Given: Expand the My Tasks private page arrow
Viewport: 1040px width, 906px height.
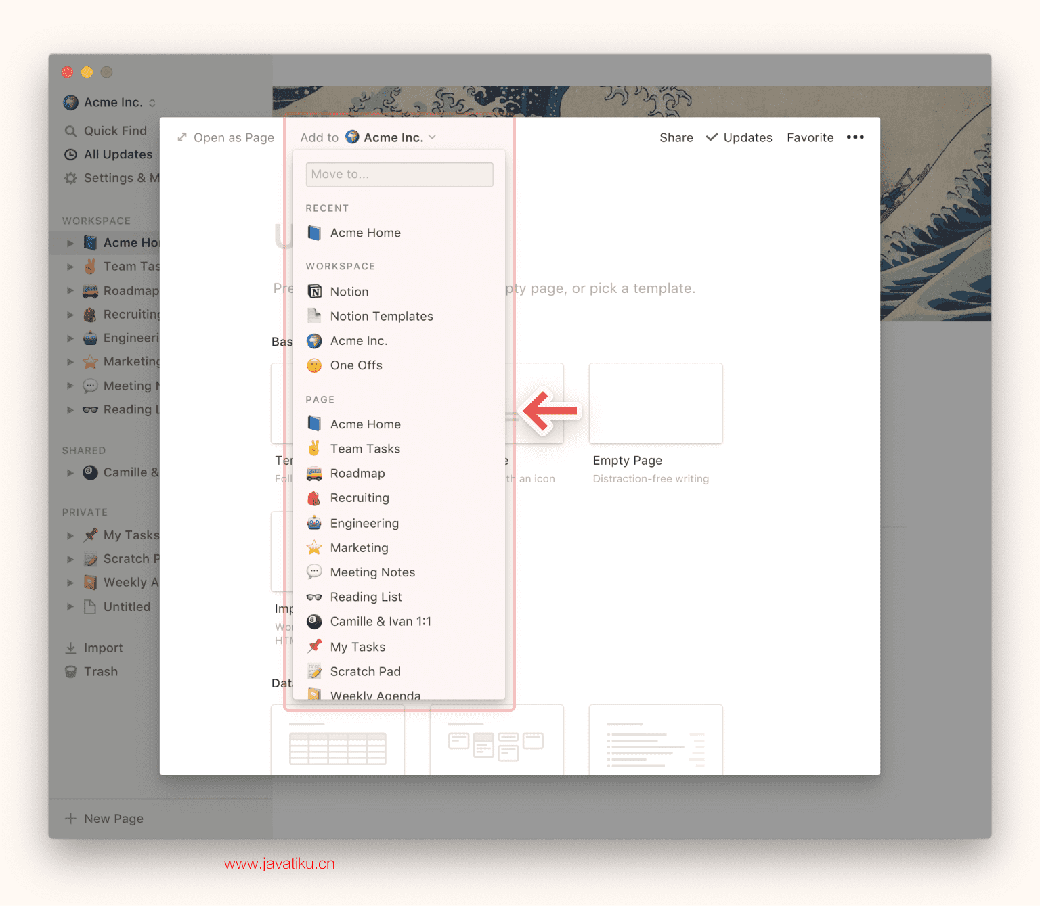Looking at the screenshot, I should (x=70, y=535).
